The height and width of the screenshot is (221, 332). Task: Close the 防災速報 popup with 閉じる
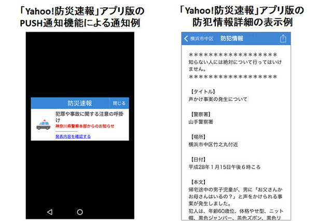click(119, 103)
